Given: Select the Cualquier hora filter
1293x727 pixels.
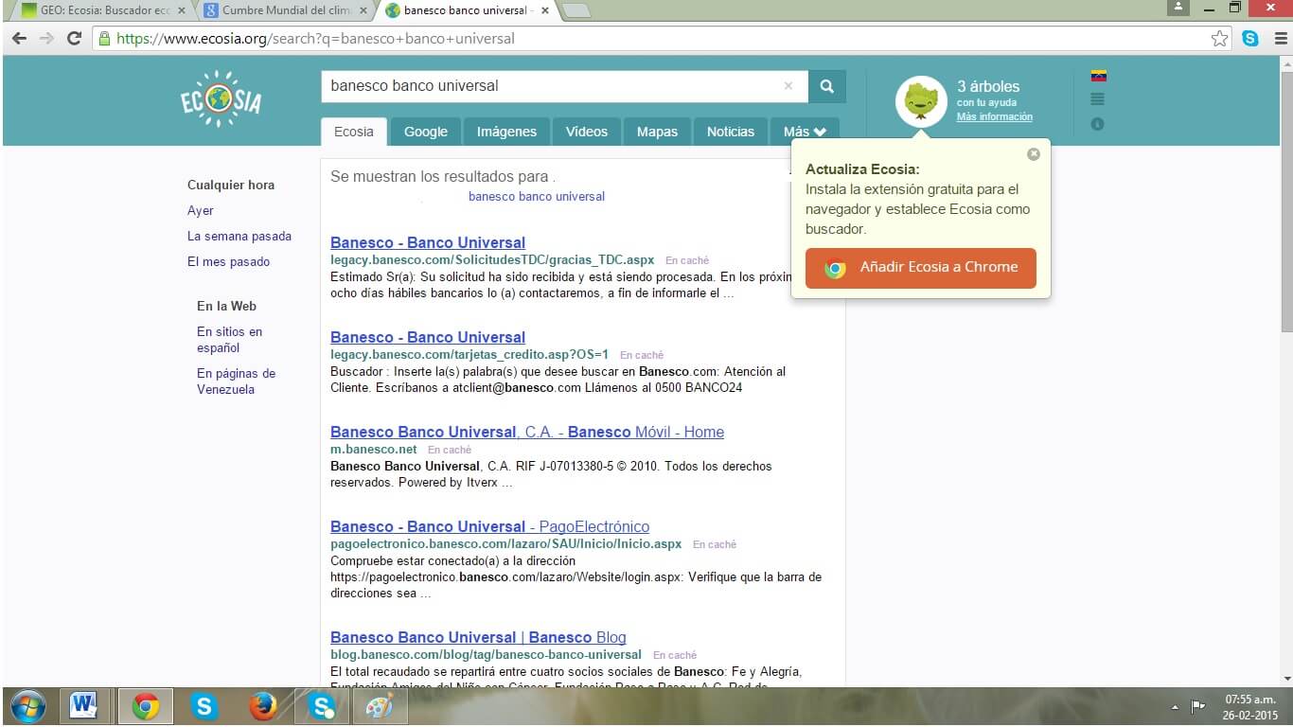Looking at the screenshot, I should 231,186.
